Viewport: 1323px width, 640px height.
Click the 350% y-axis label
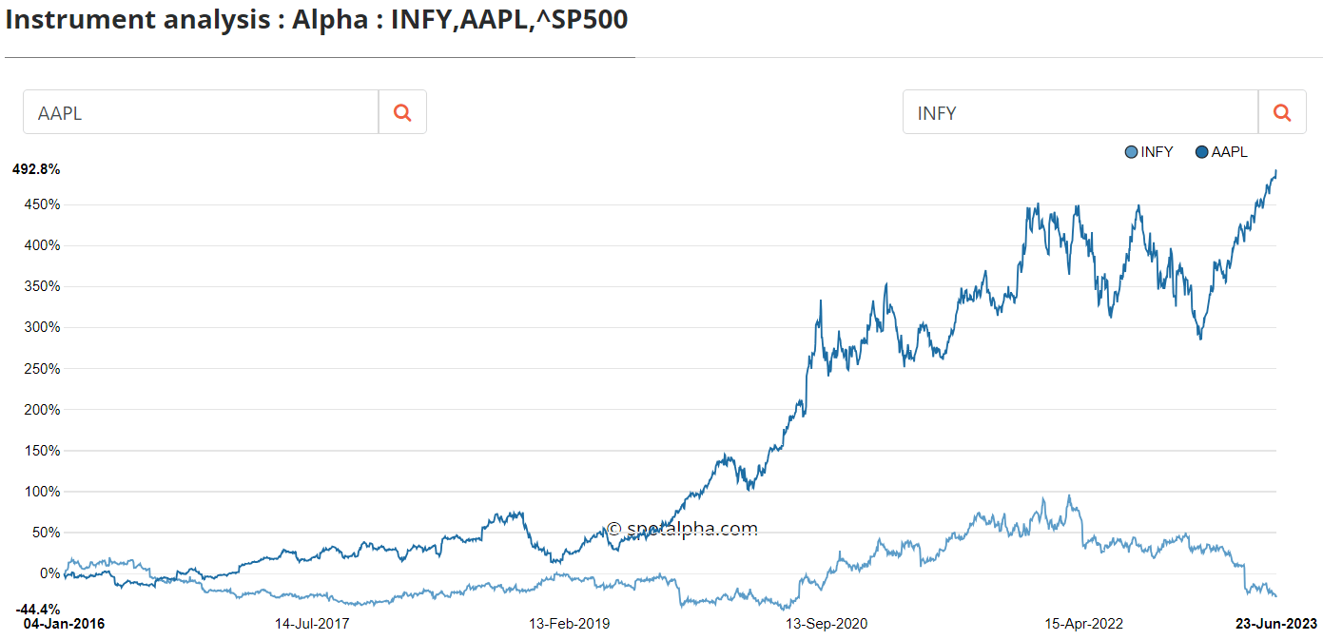43,286
